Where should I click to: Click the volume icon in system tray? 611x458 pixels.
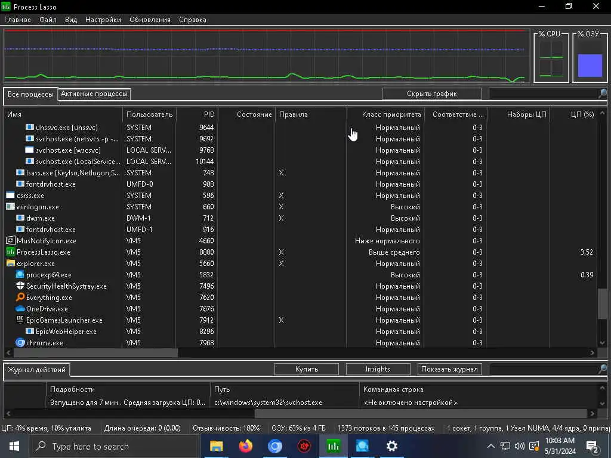pyautogui.click(x=520, y=446)
